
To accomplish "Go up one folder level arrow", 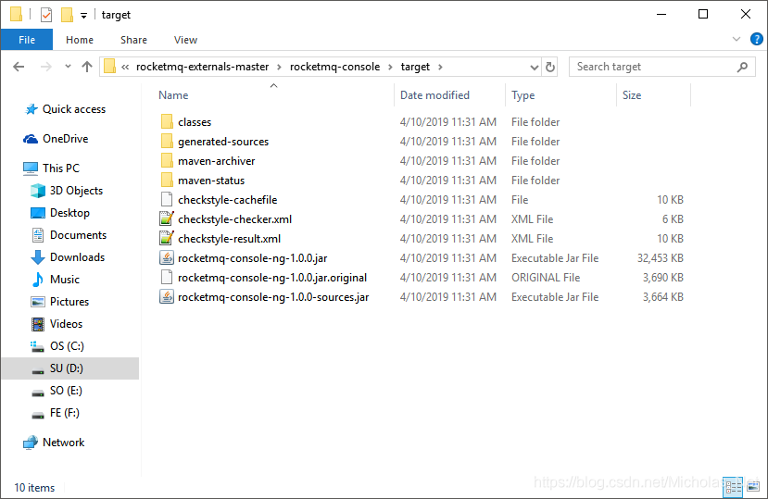I will [87, 67].
